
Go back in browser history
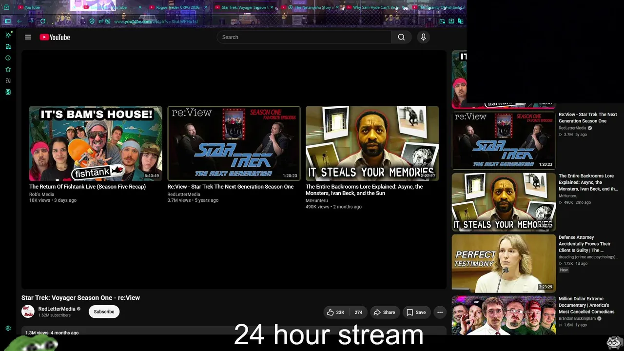[19, 21]
